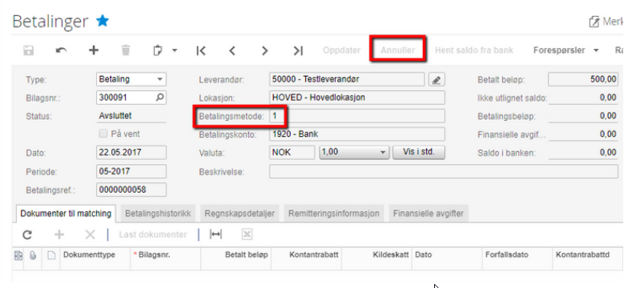Screen dimensions: 632x288
Task: Refresh the documents grid
Action: tap(27, 235)
